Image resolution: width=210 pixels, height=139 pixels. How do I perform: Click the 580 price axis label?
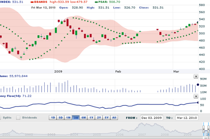pos(202,5)
